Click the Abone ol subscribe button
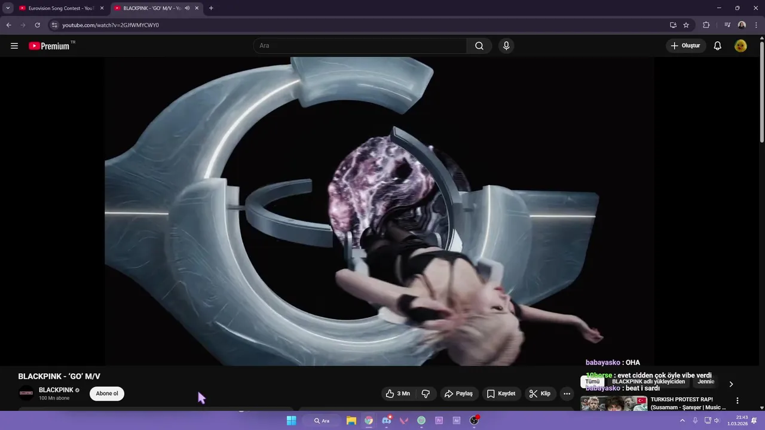Screen dimensions: 765x430 coord(107,394)
